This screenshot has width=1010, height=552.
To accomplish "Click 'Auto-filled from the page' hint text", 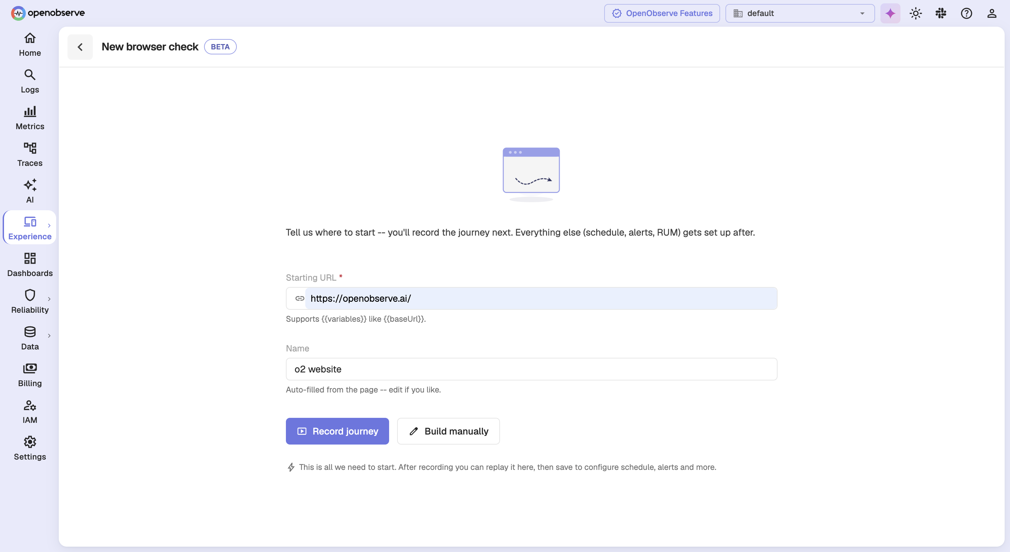I will pyautogui.click(x=363, y=389).
